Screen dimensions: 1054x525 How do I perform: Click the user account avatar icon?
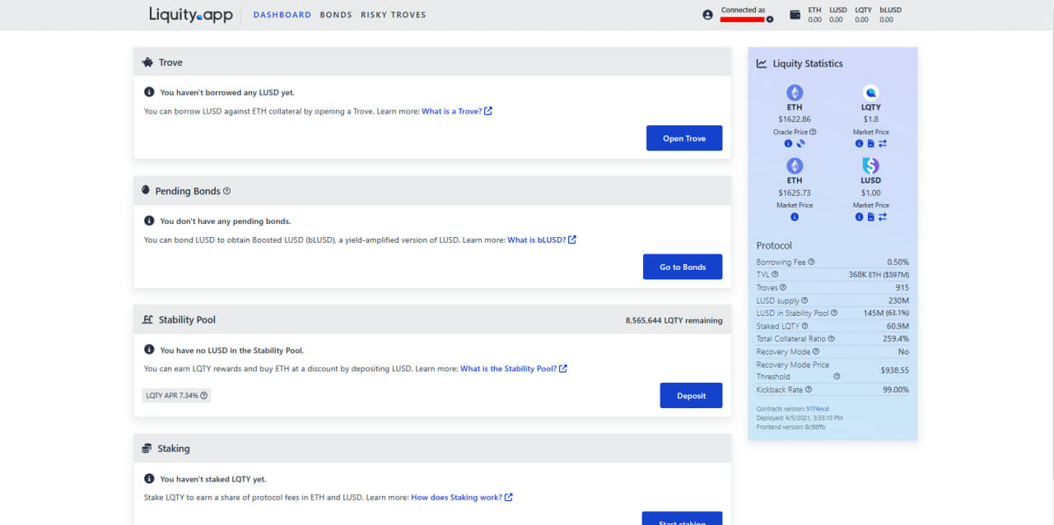coord(707,15)
